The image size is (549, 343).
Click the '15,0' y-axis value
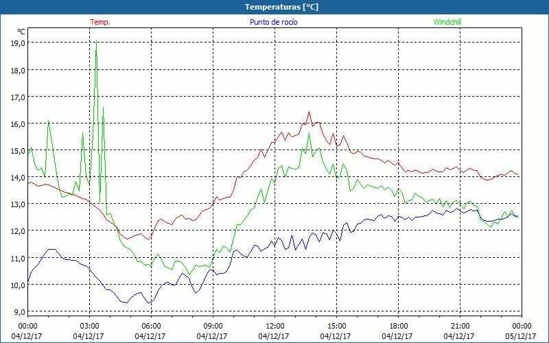(x=18, y=151)
